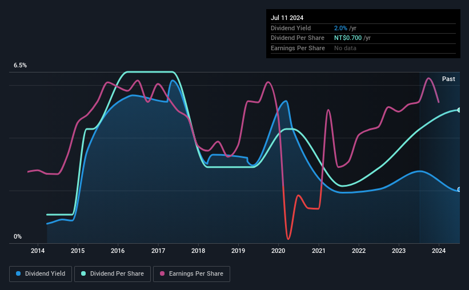Click the pink Earnings Per Share legend dot
This screenshot has width=469, height=290.
[162, 273]
